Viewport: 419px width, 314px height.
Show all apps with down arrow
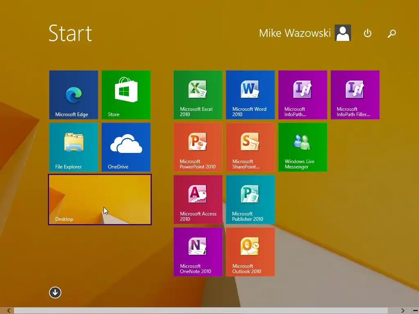55,292
